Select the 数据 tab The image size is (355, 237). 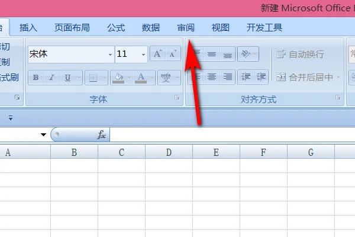click(x=151, y=28)
